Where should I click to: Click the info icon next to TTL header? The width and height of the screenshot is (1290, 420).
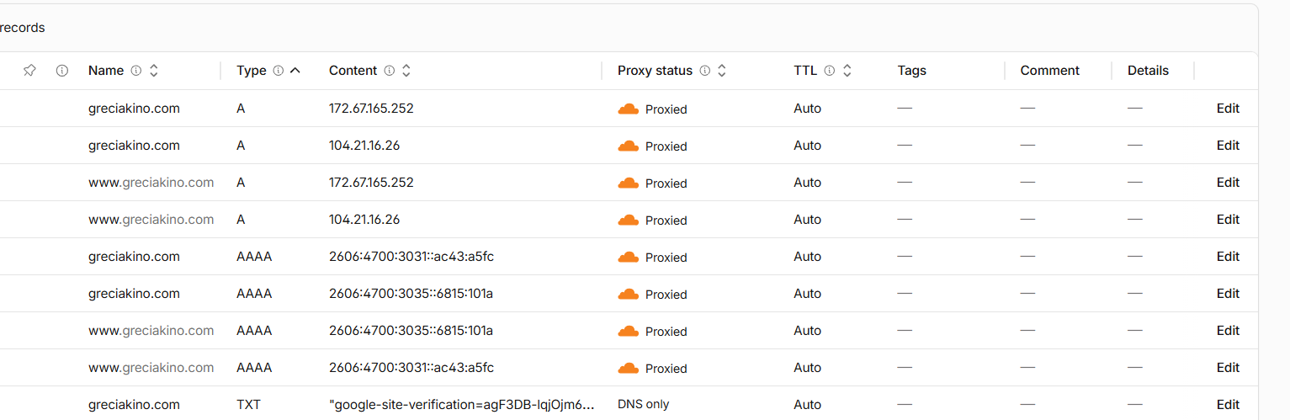(830, 71)
